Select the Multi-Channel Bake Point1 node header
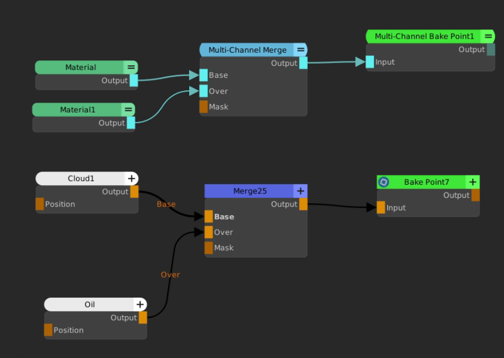The height and width of the screenshot is (358, 504). (424, 36)
